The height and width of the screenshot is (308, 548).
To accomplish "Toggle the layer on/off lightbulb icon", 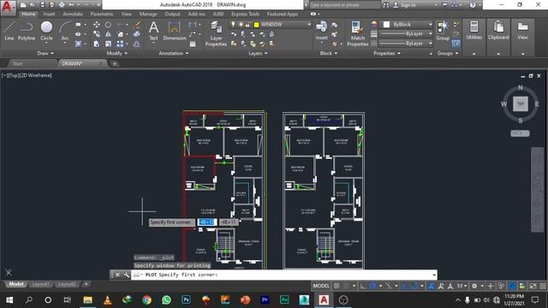I will click(x=233, y=25).
